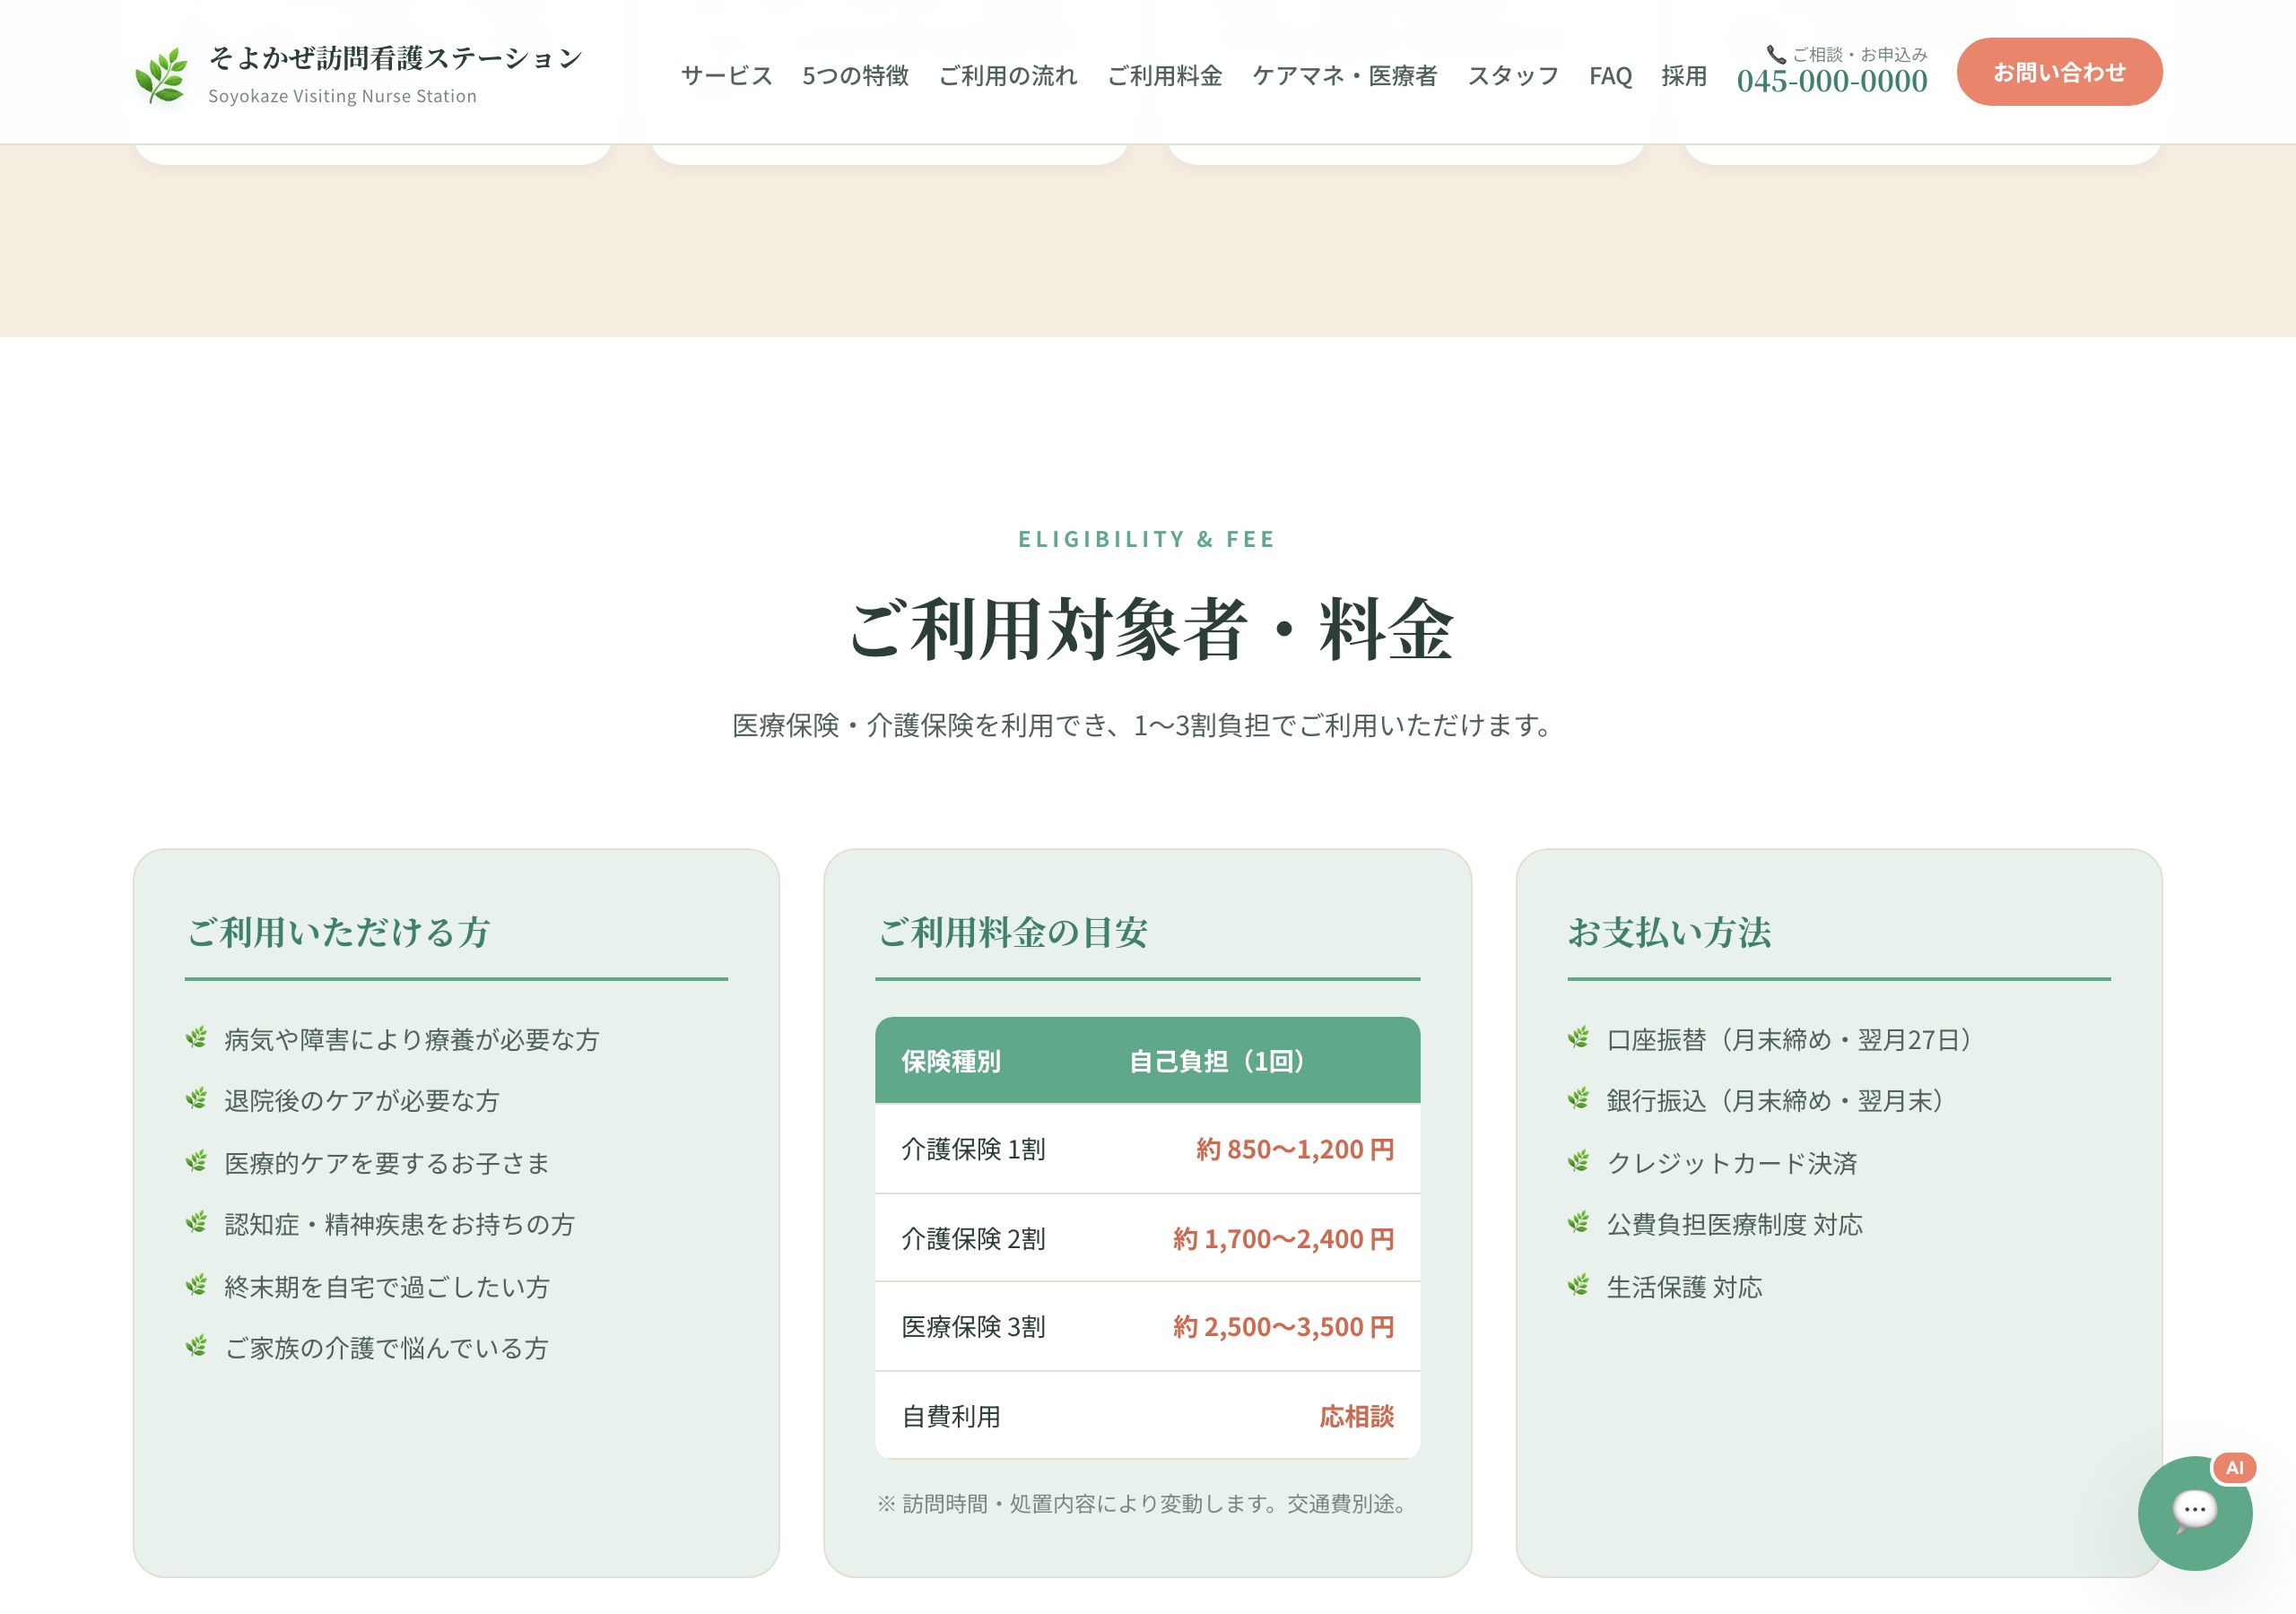Click the leaf icon beside 口座振替 payment option

[x=1581, y=1038]
